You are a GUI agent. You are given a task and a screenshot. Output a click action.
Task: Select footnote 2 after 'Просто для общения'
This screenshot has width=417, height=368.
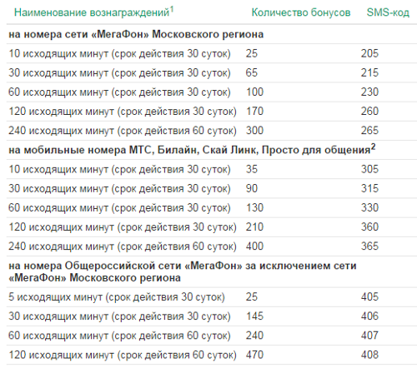(374, 147)
